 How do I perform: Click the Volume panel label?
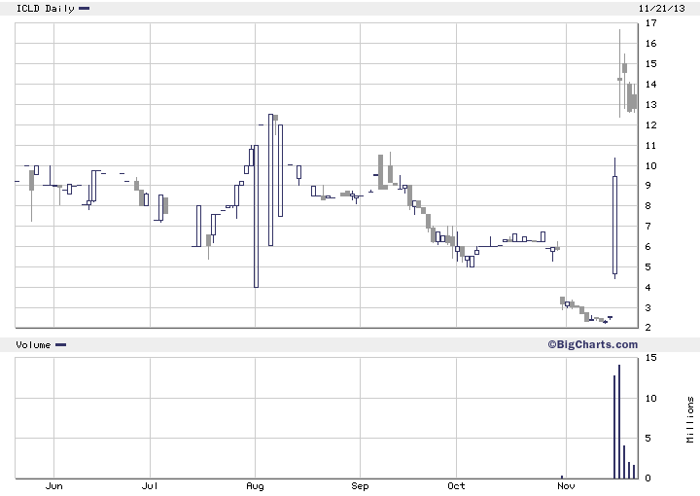[33, 344]
